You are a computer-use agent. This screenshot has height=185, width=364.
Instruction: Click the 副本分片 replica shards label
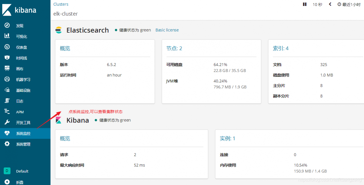click(x=281, y=96)
